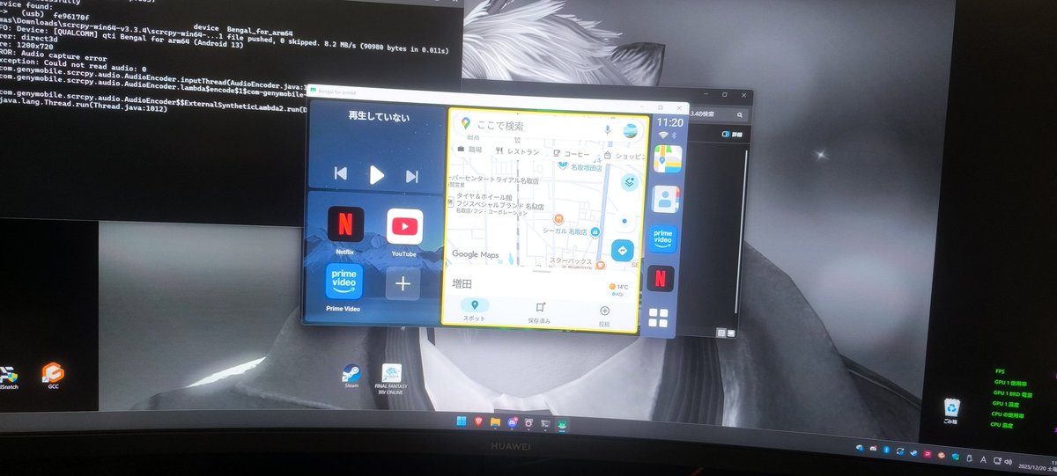
Task: Switch Explorer to large icons view
Action: coord(730,333)
